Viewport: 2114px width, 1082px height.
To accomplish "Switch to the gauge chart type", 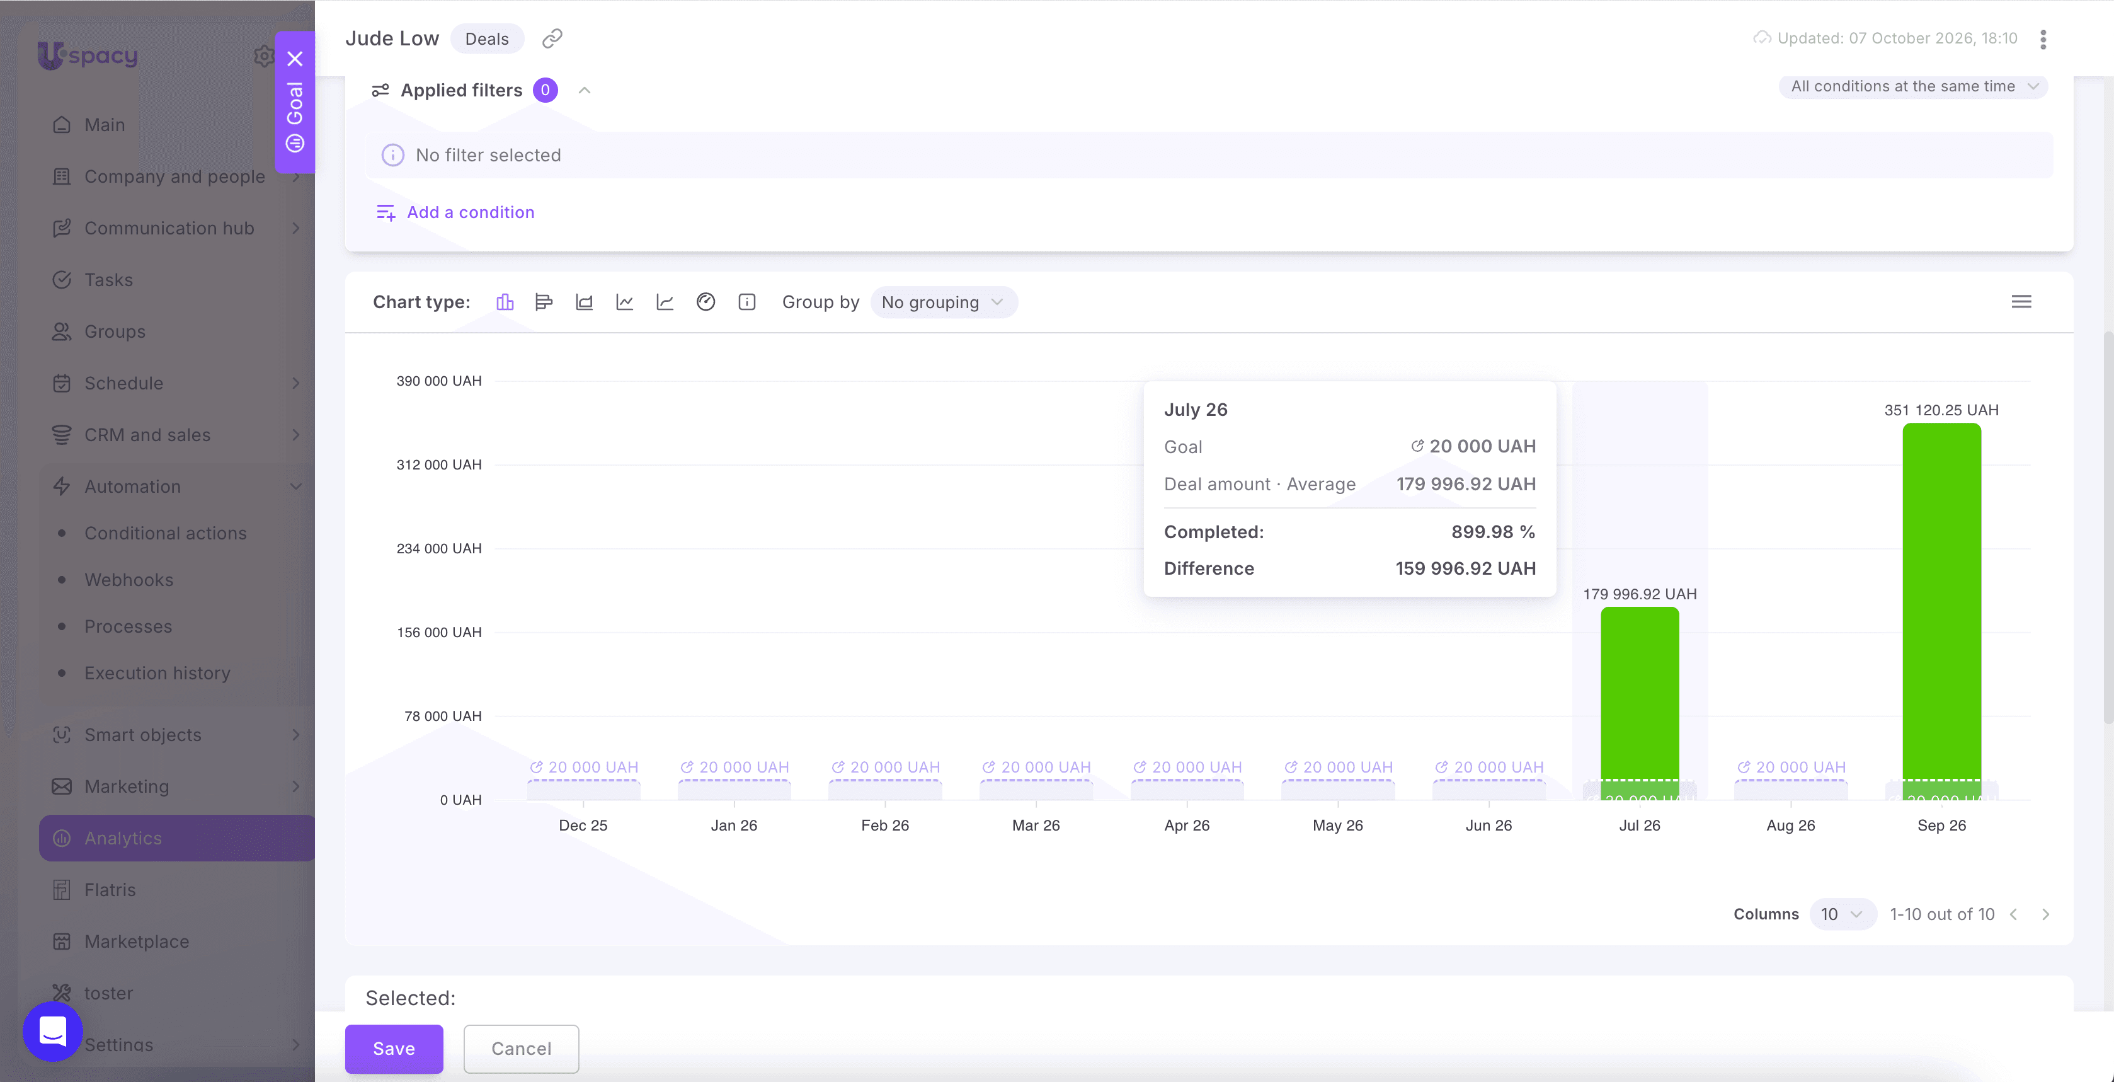I will tap(706, 302).
